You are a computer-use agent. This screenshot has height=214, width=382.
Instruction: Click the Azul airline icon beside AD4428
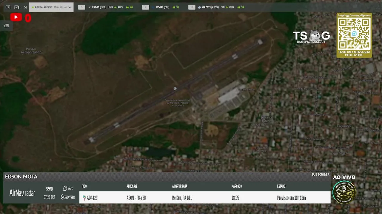[84, 198]
